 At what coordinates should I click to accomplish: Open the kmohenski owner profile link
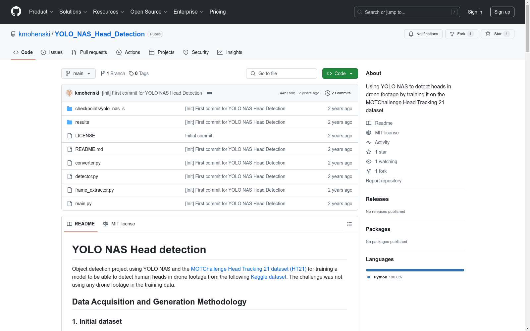pos(34,34)
